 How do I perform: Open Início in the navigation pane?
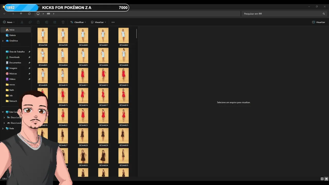click(16, 30)
